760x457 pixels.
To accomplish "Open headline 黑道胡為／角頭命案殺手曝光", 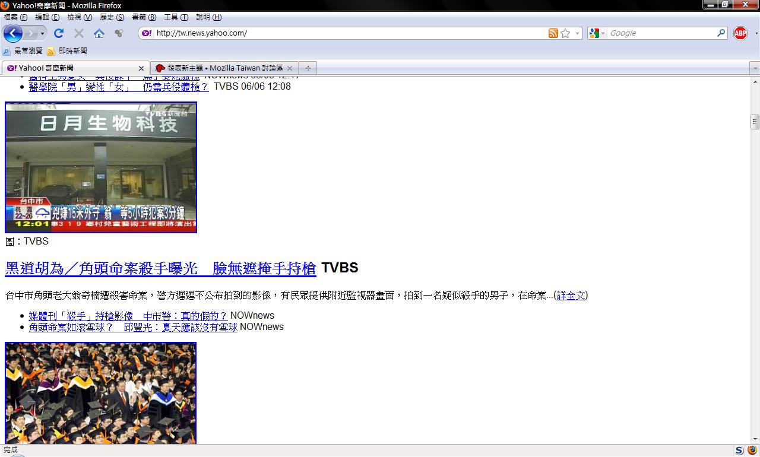I will (x=160, y=268).
